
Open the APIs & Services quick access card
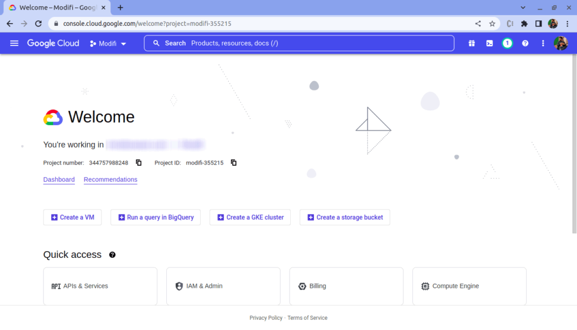coord(100,286)
